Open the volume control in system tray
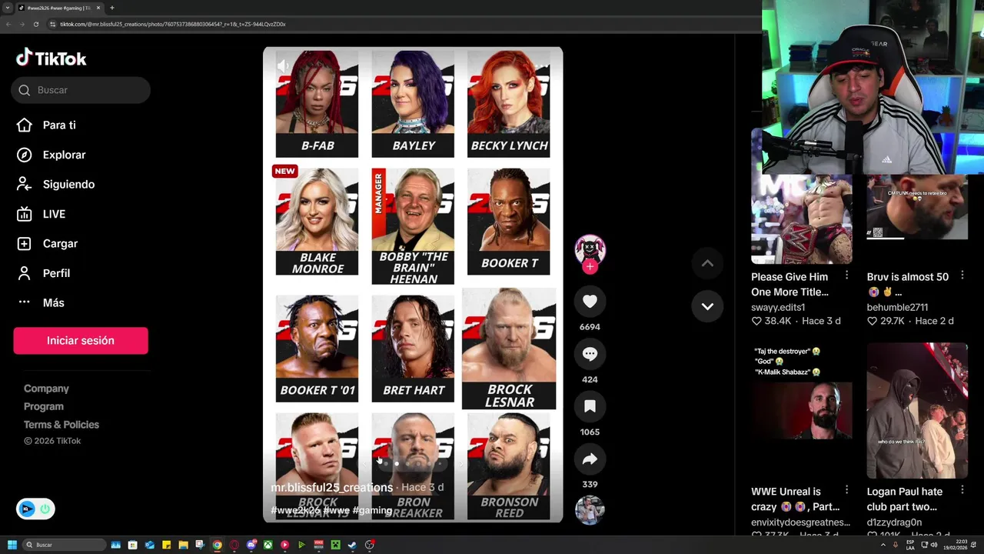The image size is (984, 554). click(x=934, y=545)
